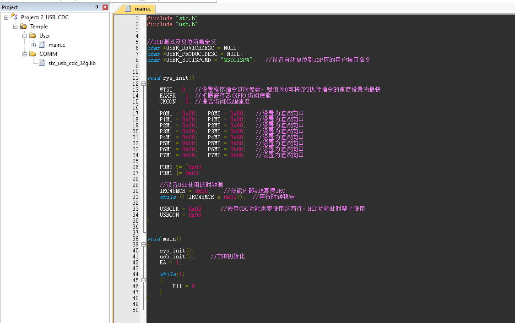Select main.c in the project tree

pyautogui.click(x=56, y=45)
